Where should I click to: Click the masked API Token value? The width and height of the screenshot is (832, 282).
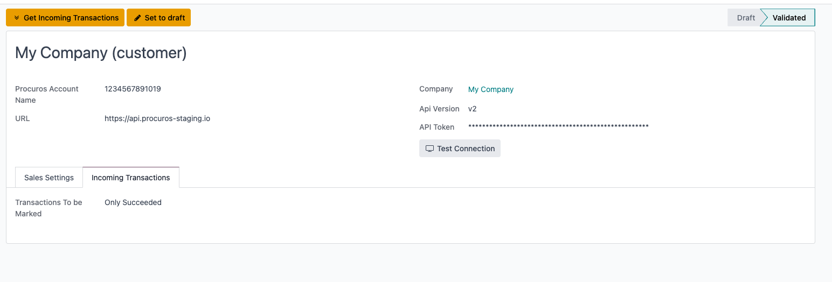pyautogui.click(x=558, y=127)
